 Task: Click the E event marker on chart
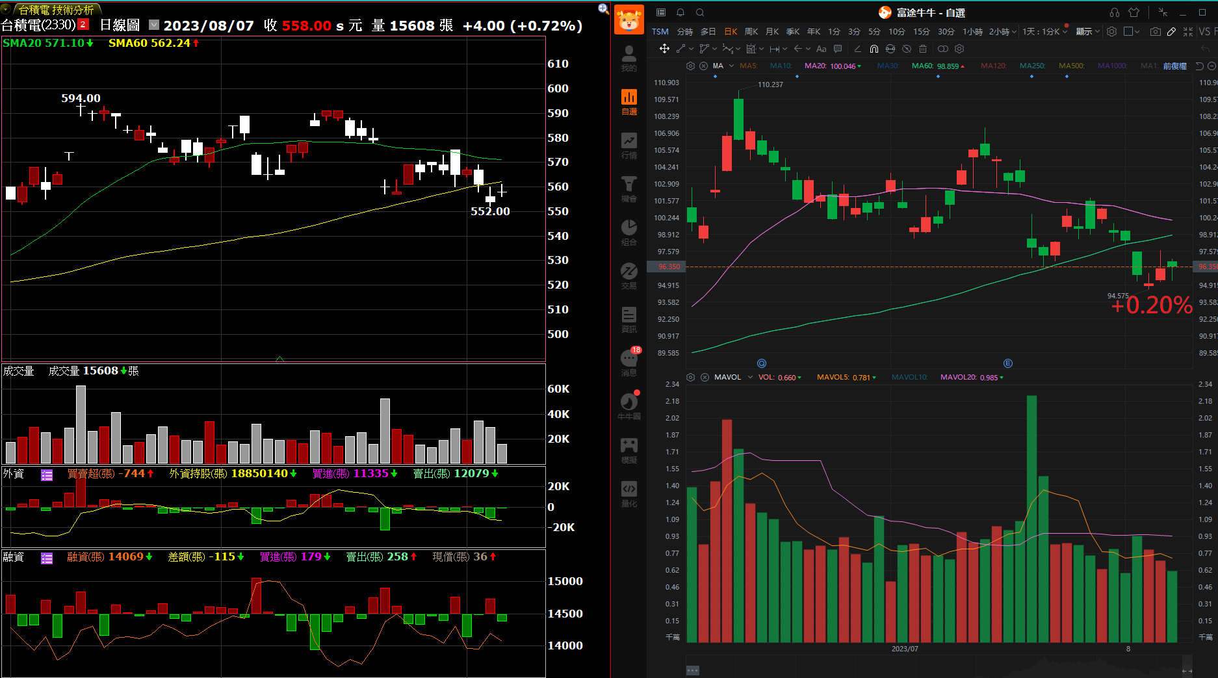click(x=1007, y=363)
